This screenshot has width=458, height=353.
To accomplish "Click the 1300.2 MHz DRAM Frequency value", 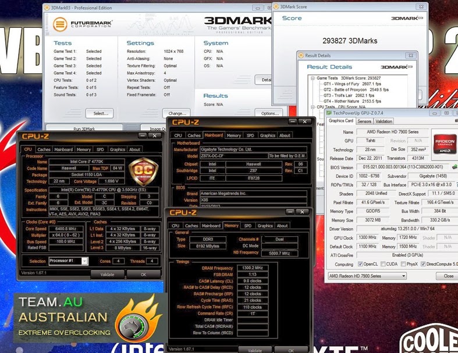I will [253, 268].
